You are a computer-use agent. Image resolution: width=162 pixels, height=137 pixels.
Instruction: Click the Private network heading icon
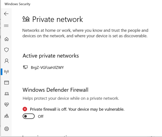26,19
